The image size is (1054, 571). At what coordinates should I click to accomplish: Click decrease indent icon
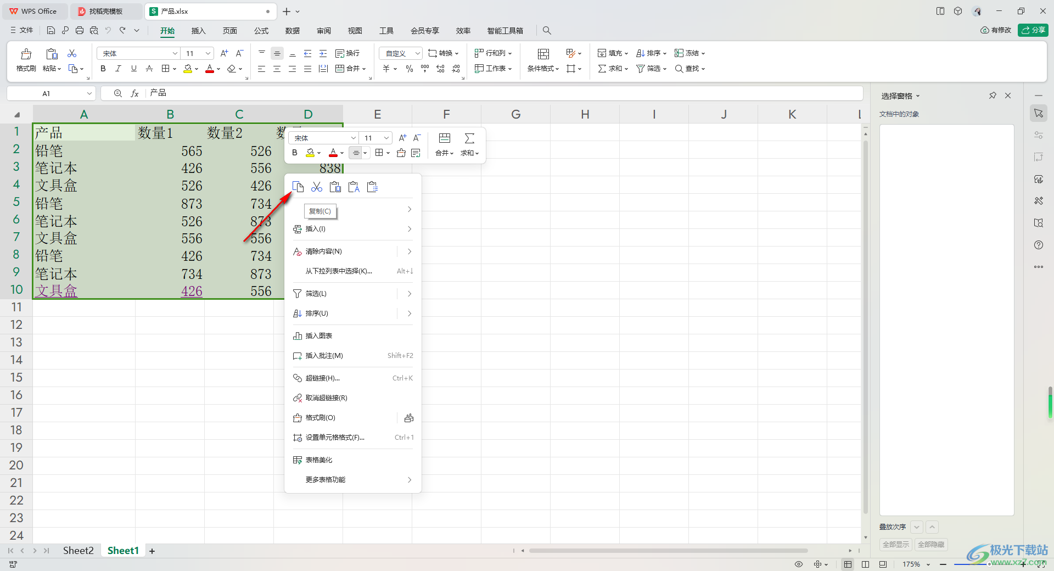click(x=308, y=53)
